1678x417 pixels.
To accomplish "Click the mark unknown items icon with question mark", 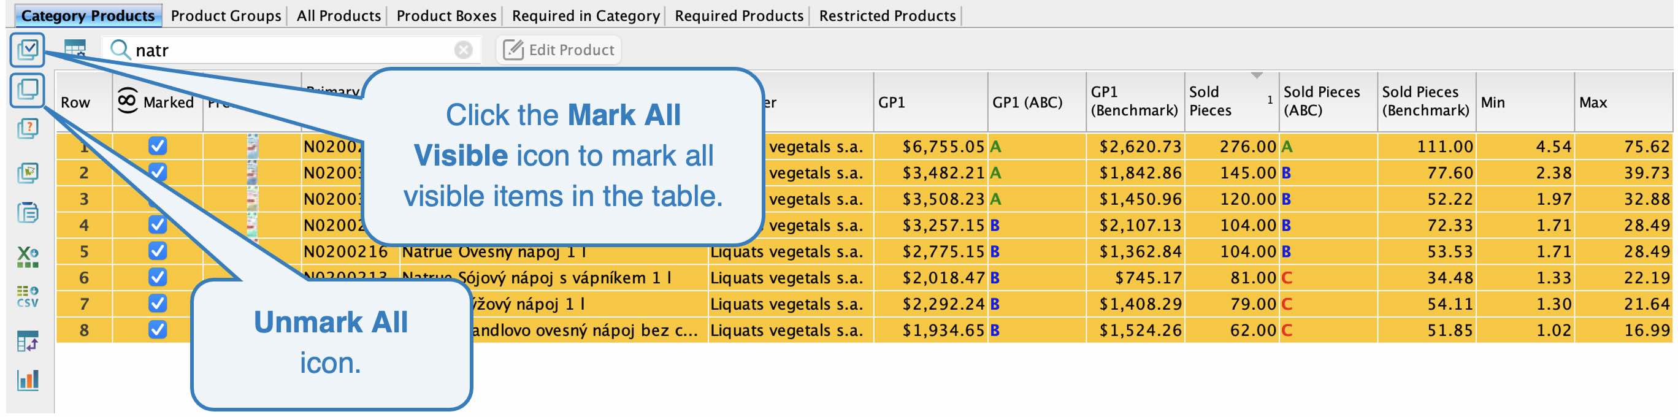I will (28, 128).
